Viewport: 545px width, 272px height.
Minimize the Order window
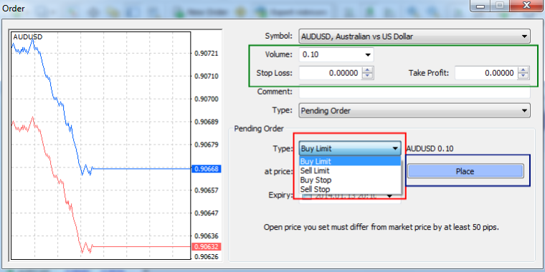point(480,6)
